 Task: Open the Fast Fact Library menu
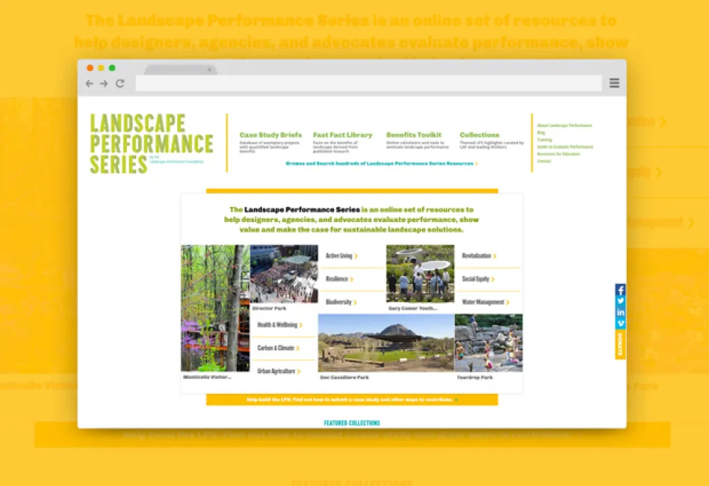coord(342,135)
